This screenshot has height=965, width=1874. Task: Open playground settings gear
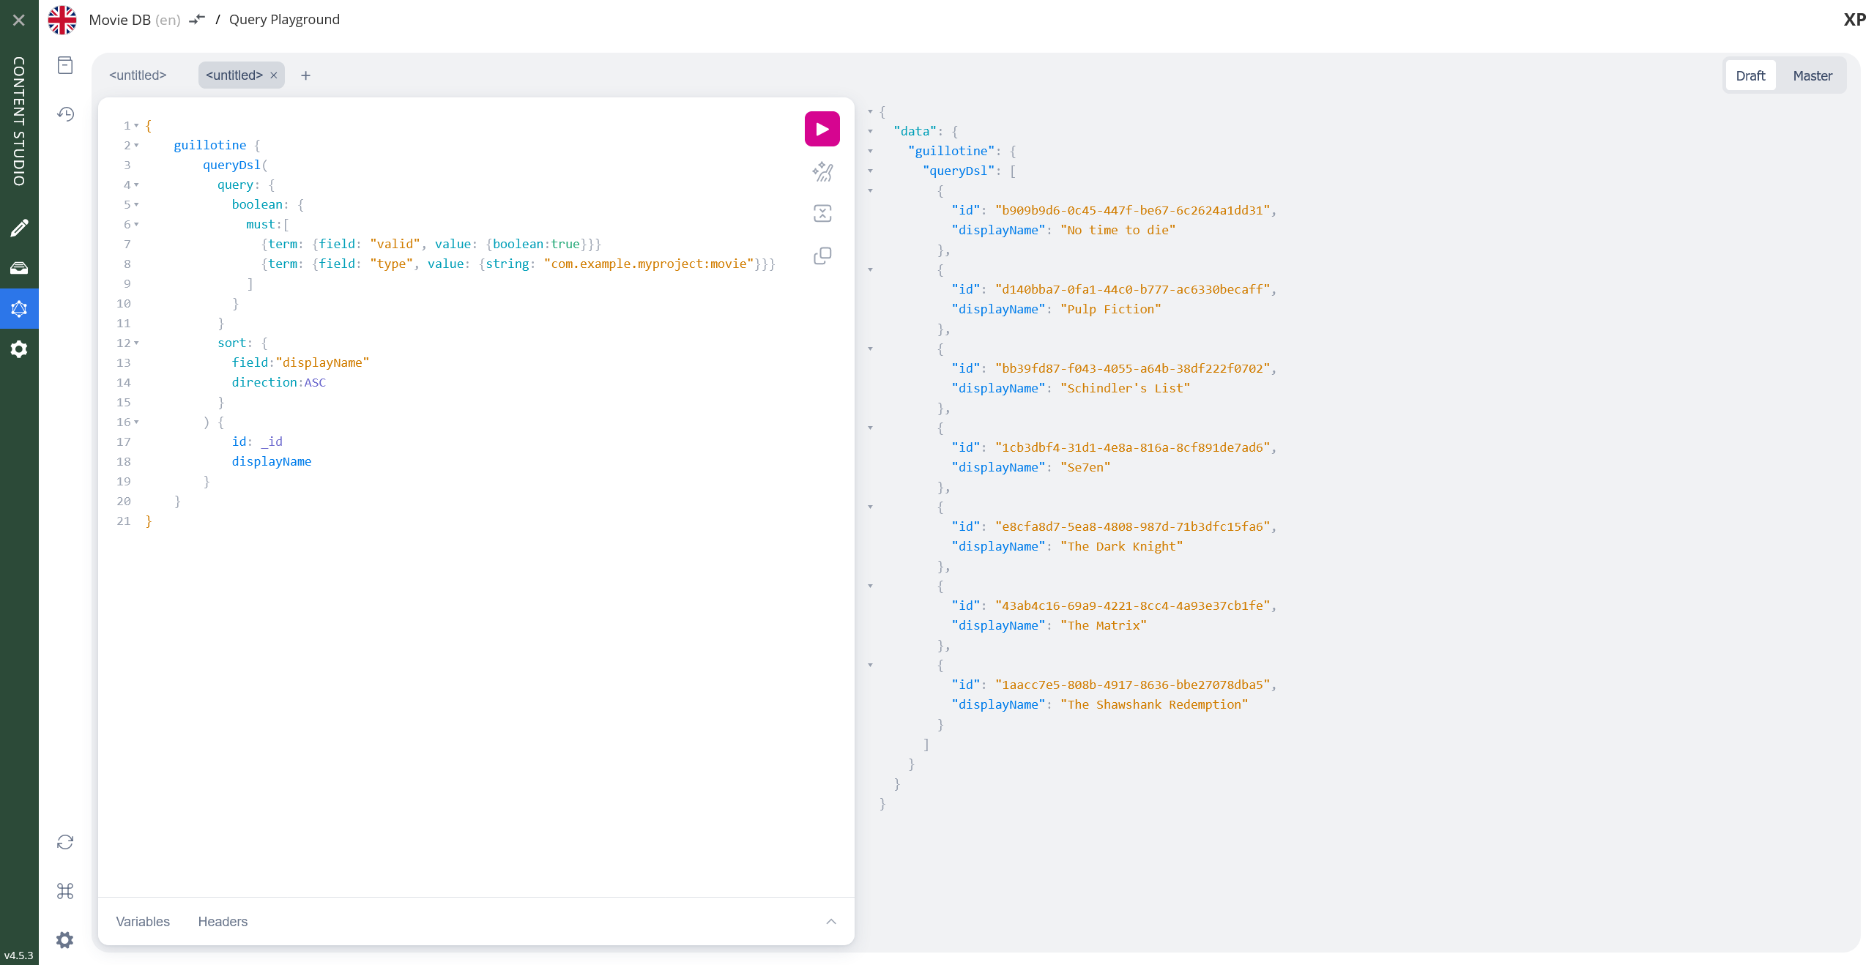click(x=65, y=940)
